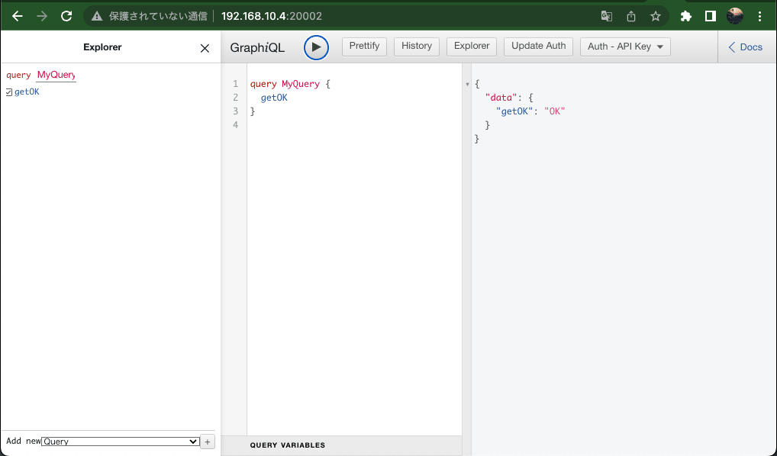Click the browser forward arrow
The height and width of the screenshot is (456, 777).
pyautogui.click(x=42, y=16)
